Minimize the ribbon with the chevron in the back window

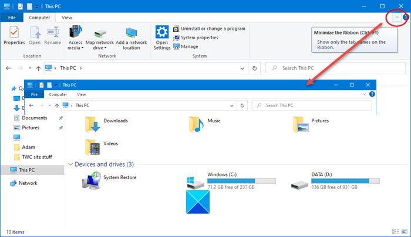coord(397,17)
